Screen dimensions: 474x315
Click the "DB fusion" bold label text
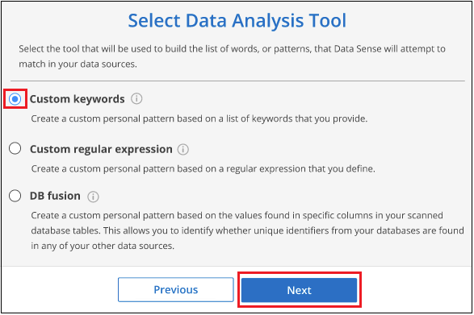pos(55,196)
